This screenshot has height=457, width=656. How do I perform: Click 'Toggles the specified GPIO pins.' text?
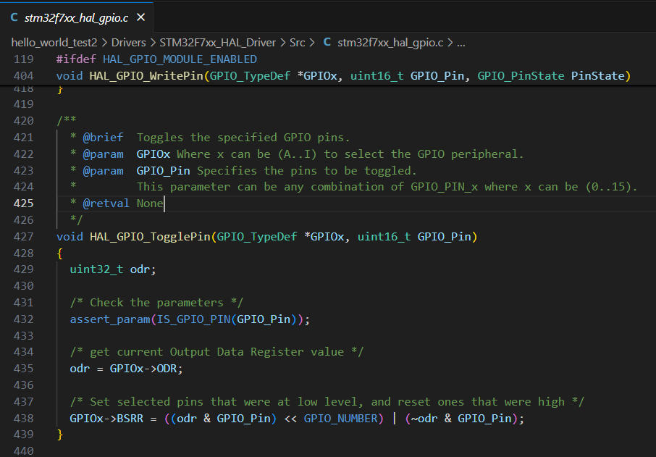pyautogui.click(x=243, y=138)
